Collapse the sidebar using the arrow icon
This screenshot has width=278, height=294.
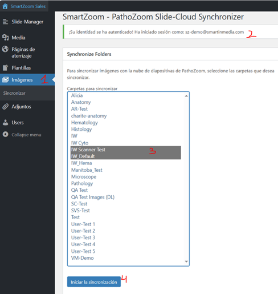pyautogui.click(x=5, y=134)
